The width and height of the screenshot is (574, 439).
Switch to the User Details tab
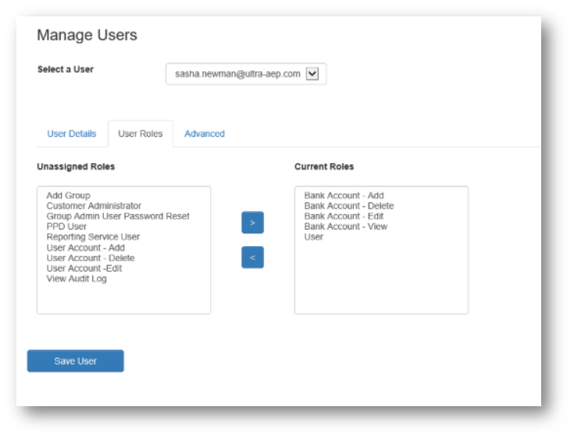[x=72, y=134]
